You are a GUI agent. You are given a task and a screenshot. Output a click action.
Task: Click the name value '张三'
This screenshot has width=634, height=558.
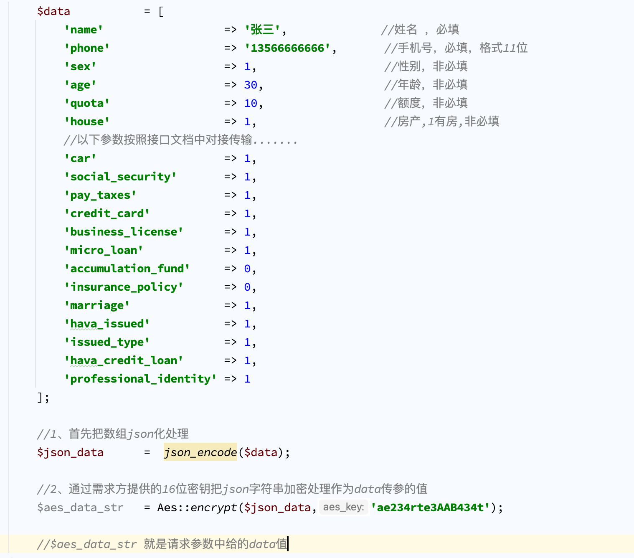click(x=262, y=30)
